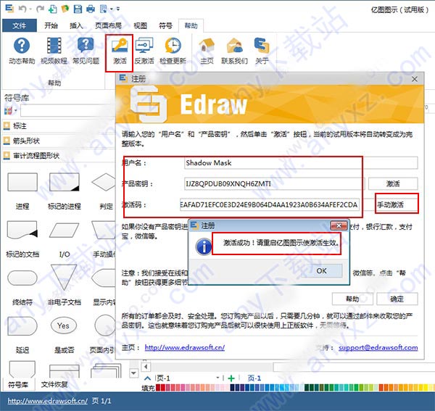Open the edrawsoft.cn homepage link in dialog

pos(185,347)
